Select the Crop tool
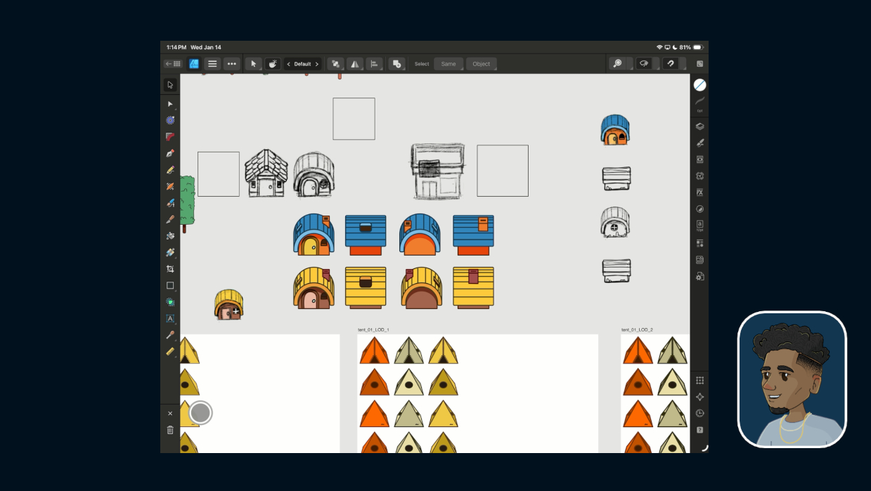 [169, 269]
